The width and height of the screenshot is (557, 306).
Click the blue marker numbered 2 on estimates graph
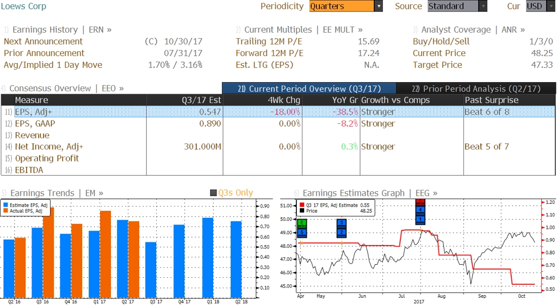pyautogui.click(x=342, y=232)
